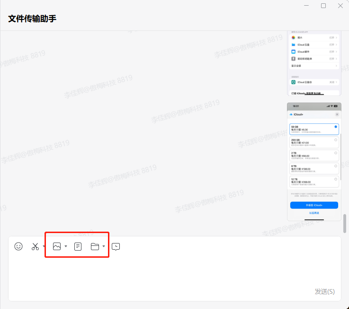Send a file using the folder icon
This screenshot has height=309, width=349.
95,246
